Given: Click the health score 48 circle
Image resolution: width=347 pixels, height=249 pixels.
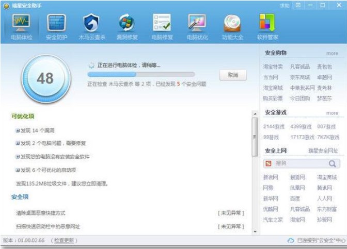Looking at the screenshot, I should point(45,79).
